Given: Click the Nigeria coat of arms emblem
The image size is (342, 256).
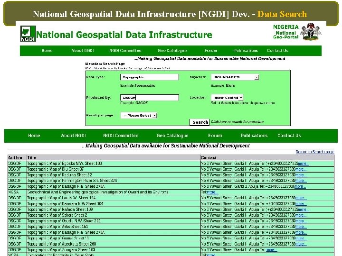Looking at the screenshot, I should click(311, 32).
